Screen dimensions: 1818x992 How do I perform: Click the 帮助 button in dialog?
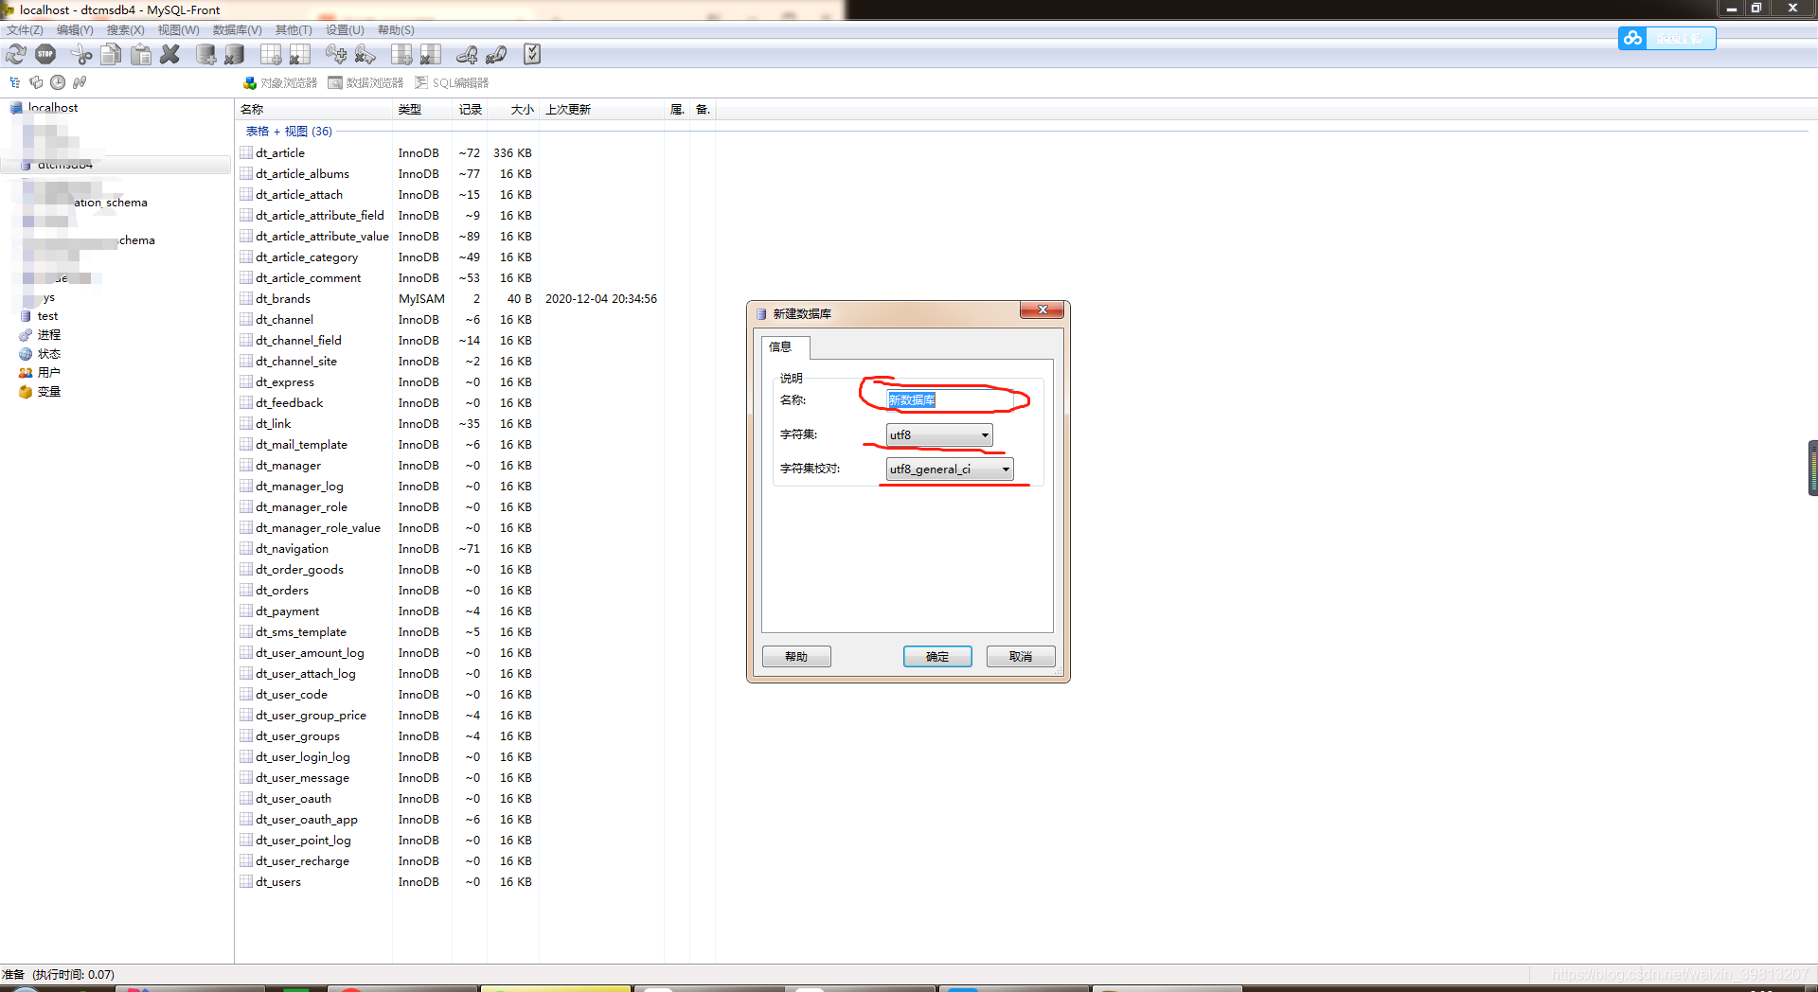(796, 657)
